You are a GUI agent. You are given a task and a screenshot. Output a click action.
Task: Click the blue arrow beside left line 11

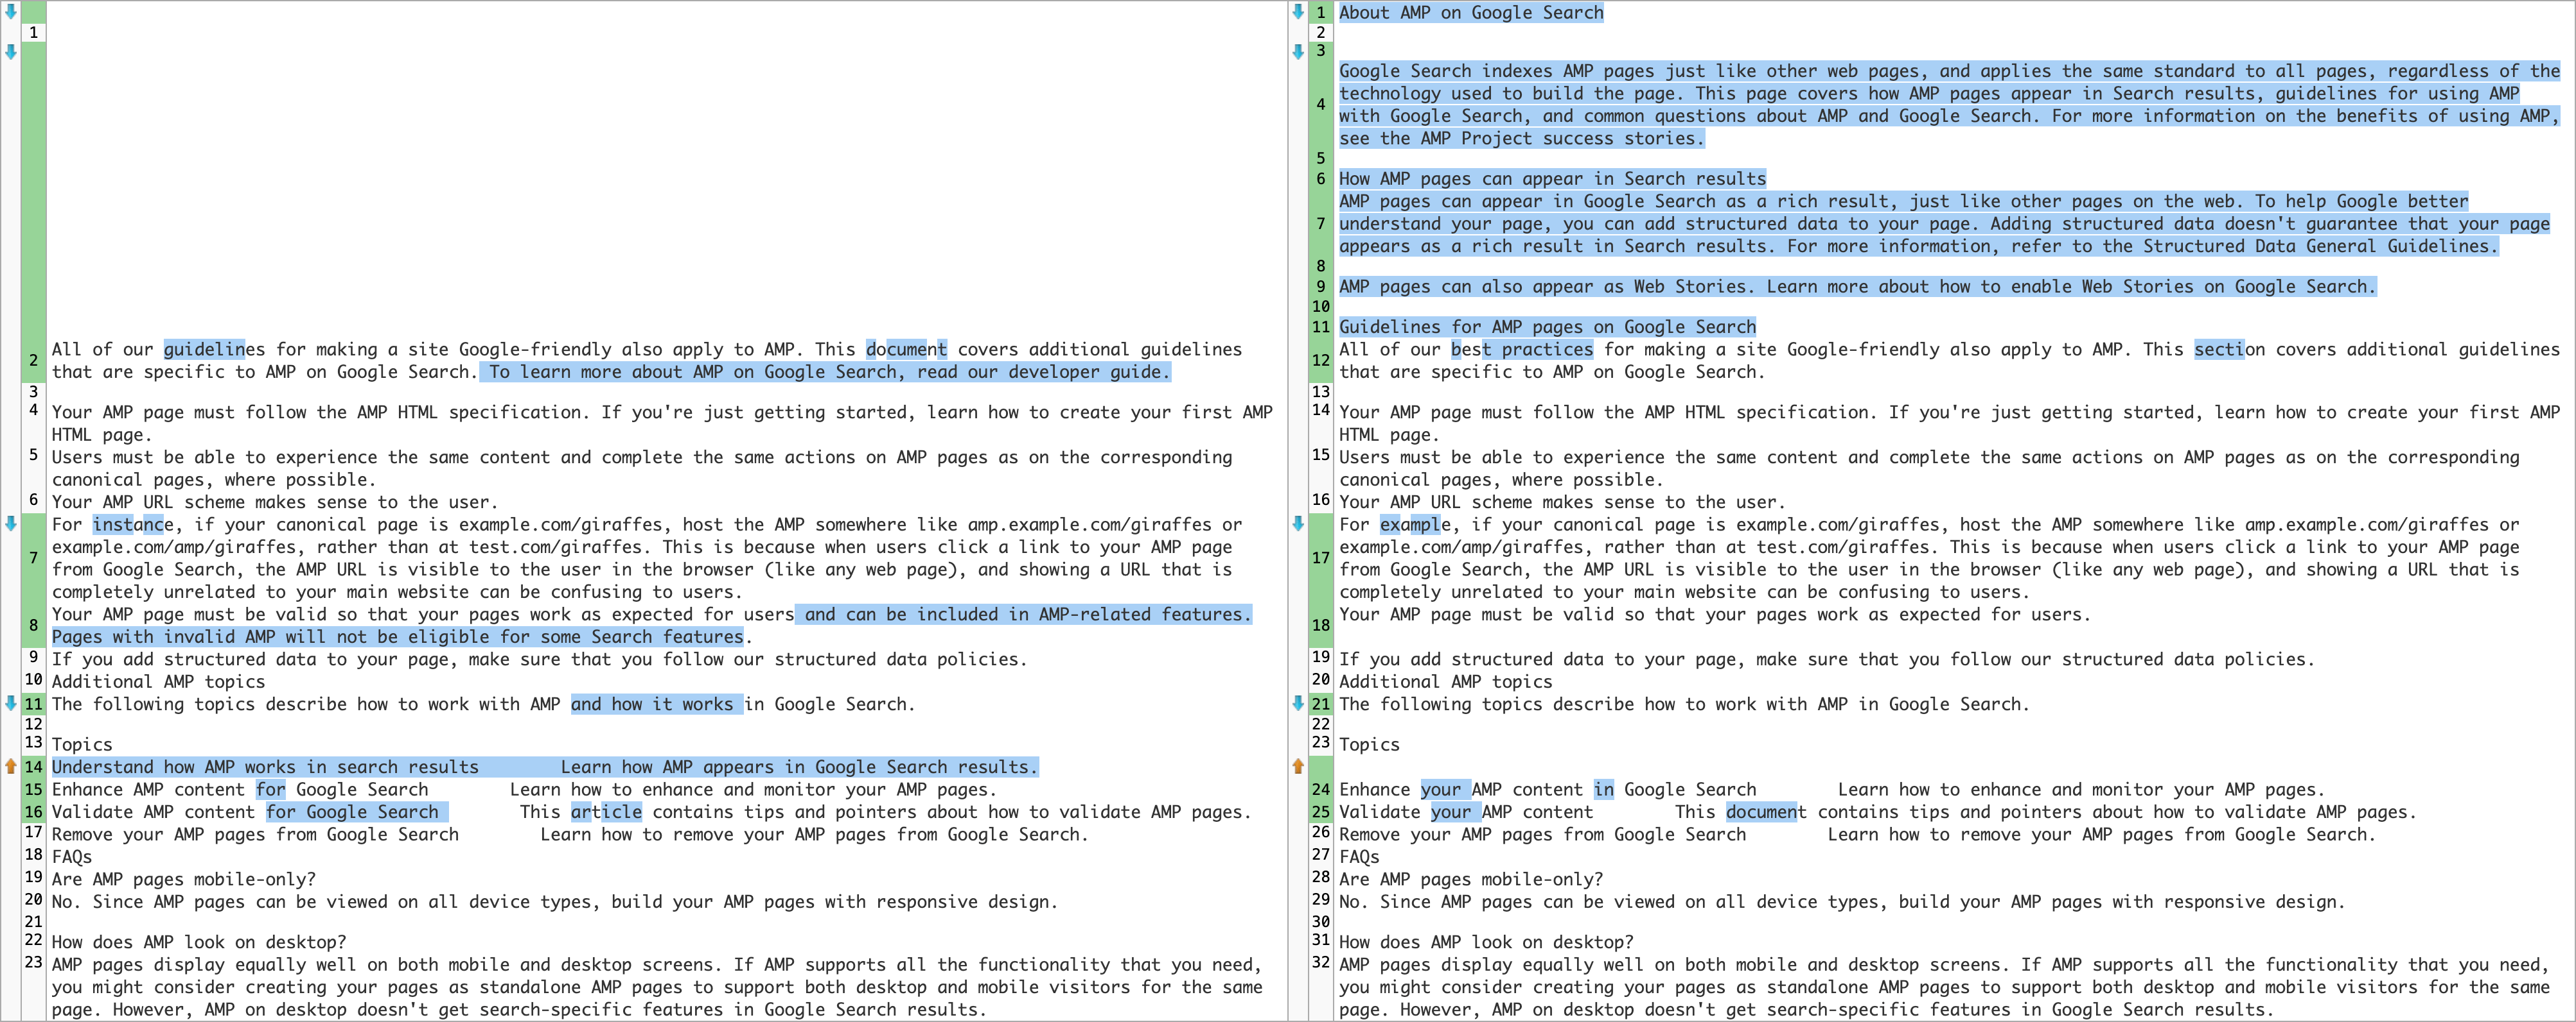(x=11, y=703)
